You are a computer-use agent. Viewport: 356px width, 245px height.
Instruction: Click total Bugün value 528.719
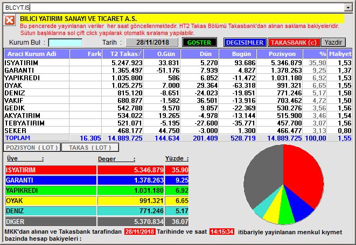click(x=243, y=138)
